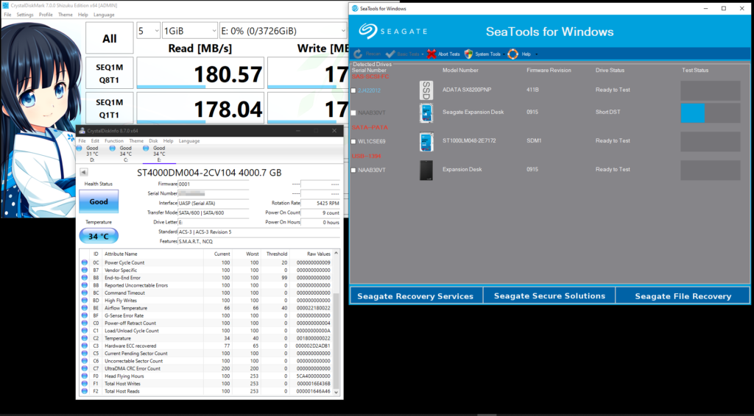Viewport: 754px width, 416px height.
Task: Click status orb for Power Cycle Count
Action: [85, 262]
